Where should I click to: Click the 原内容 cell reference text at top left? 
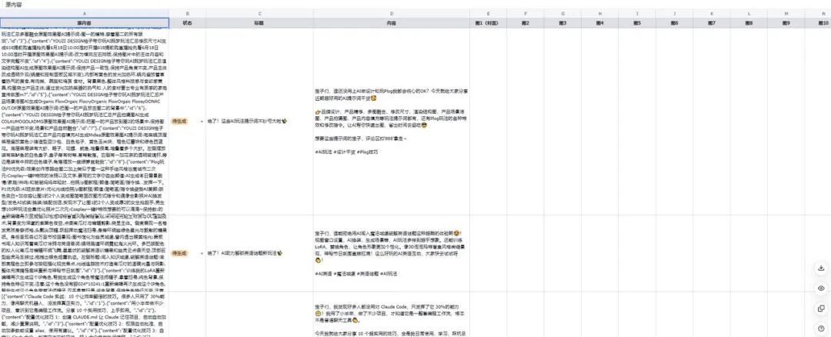tap(14, 5)
